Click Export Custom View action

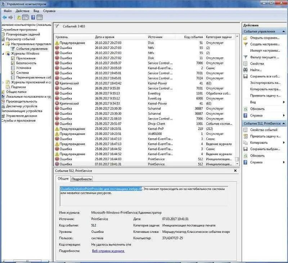[265, 83]
